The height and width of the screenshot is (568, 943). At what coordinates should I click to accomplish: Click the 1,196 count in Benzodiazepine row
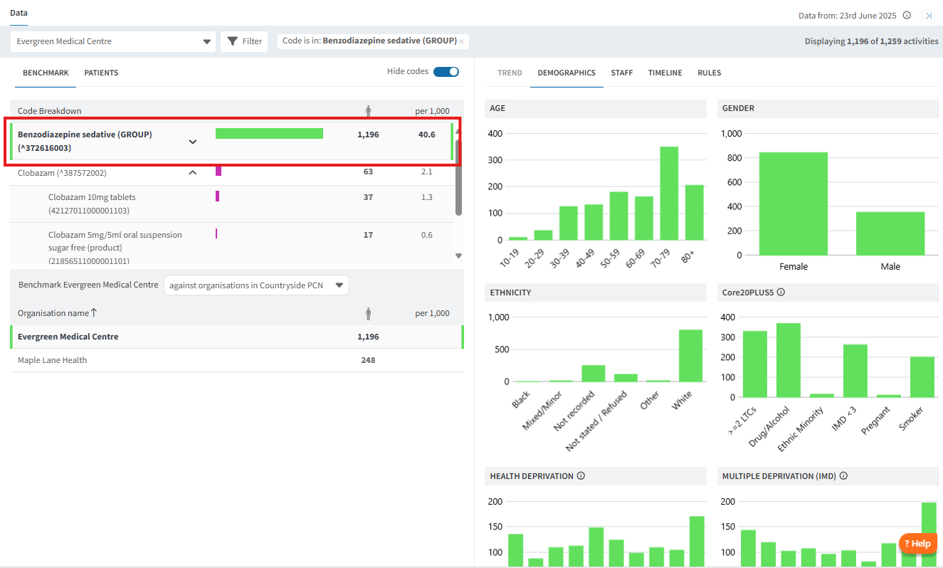click(x=368, y=135)
